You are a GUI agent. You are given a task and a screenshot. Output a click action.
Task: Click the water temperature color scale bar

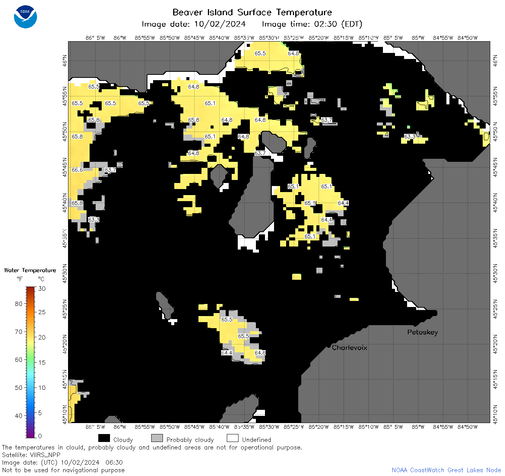pyautogui.click(x=31, y=362)
